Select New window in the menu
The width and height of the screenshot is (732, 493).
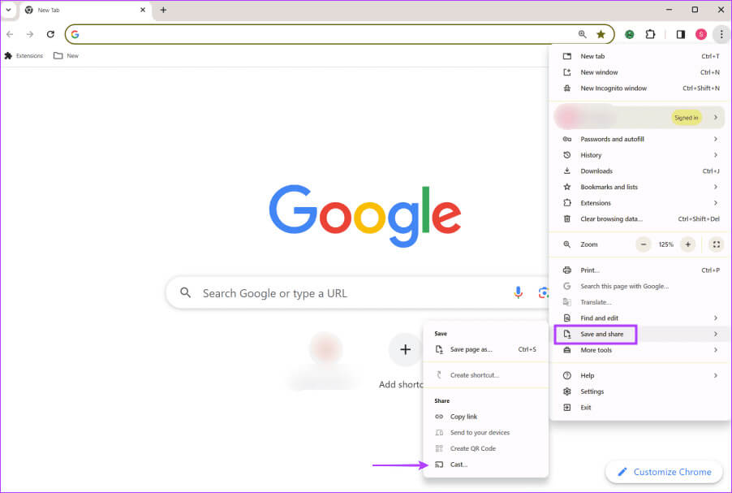click(640, 72)
